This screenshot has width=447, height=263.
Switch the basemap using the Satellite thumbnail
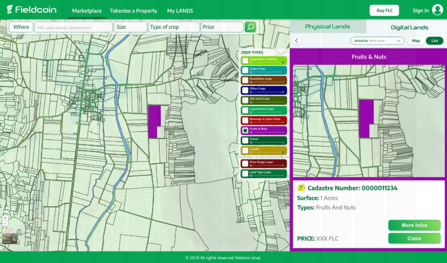tap(10, 240)
